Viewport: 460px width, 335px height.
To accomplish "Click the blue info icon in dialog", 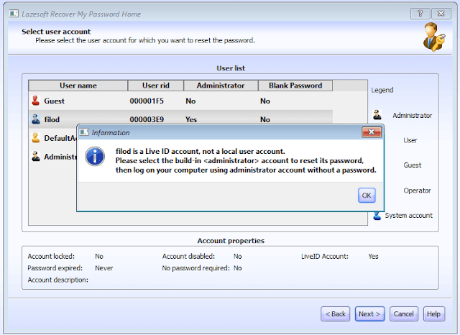I will [95, 156].
